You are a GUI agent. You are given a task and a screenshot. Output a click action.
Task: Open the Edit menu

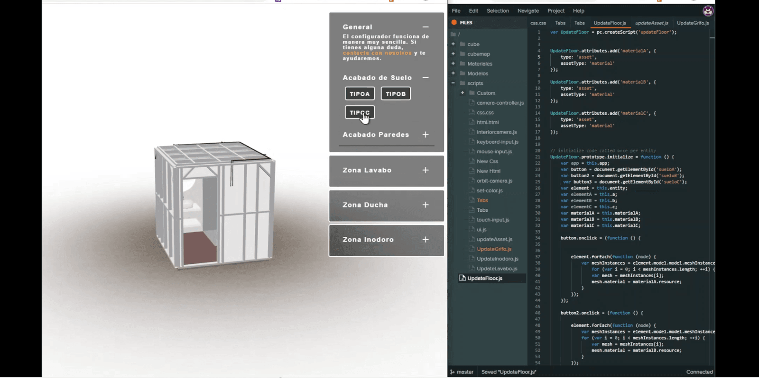click(473, 11)
